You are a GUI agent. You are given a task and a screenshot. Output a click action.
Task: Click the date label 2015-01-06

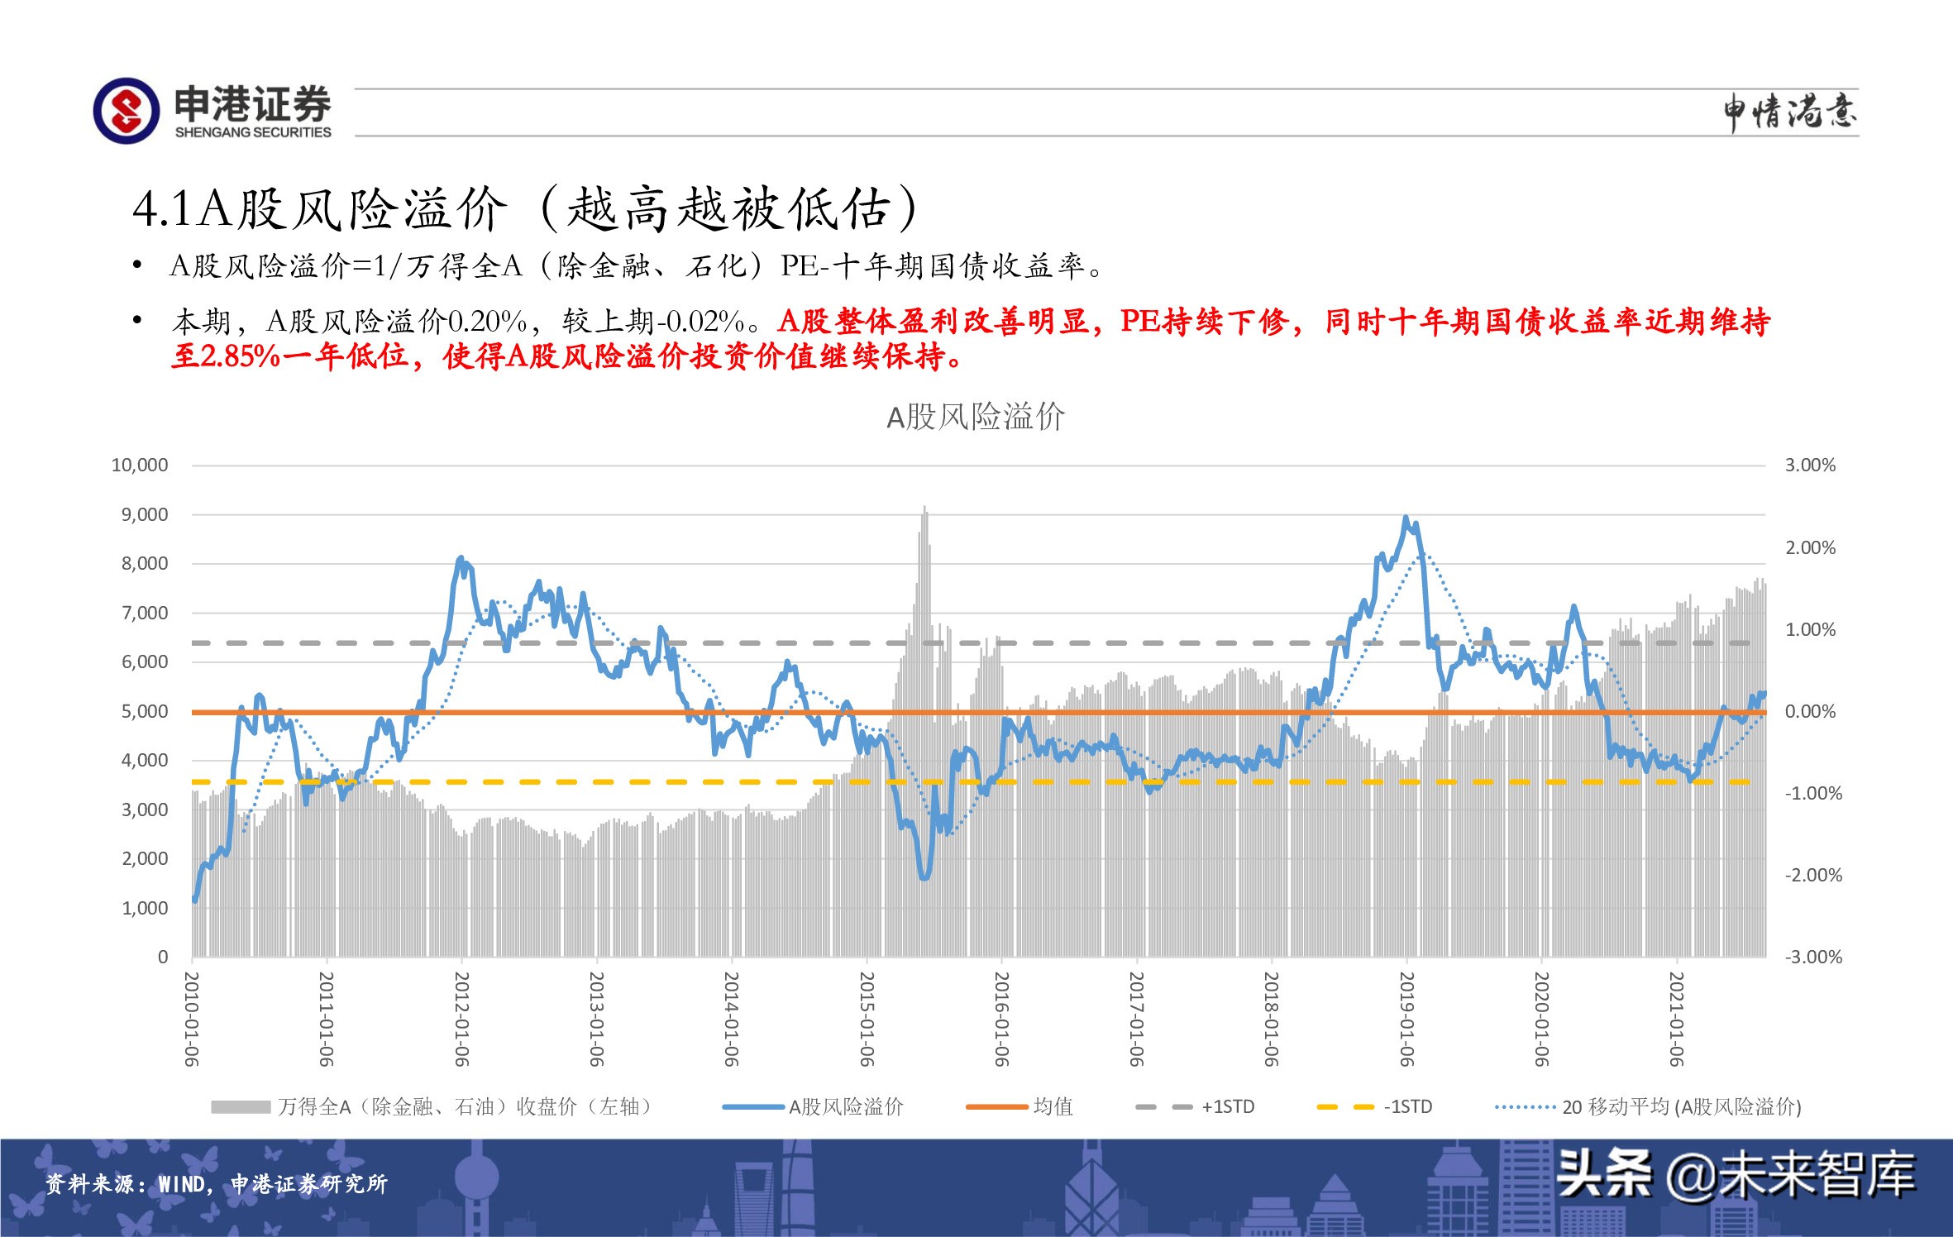tap(867, 1019)
